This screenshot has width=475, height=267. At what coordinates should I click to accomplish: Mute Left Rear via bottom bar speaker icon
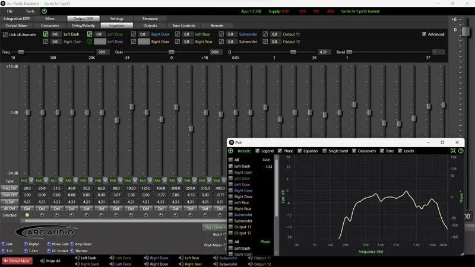(181, 258)
